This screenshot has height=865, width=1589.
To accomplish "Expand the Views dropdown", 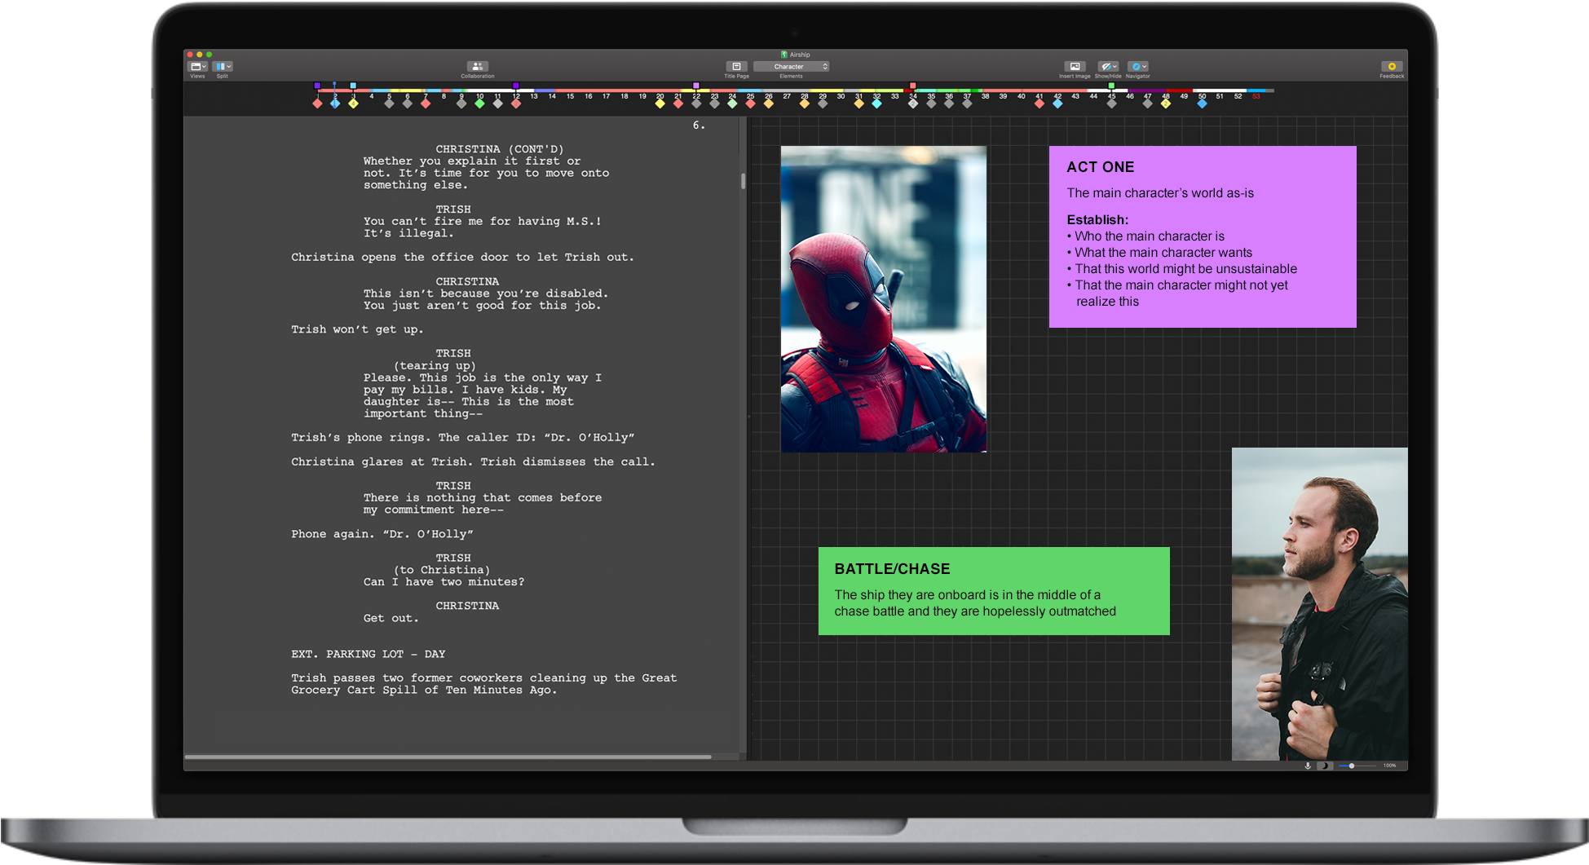I will [197, 67].
